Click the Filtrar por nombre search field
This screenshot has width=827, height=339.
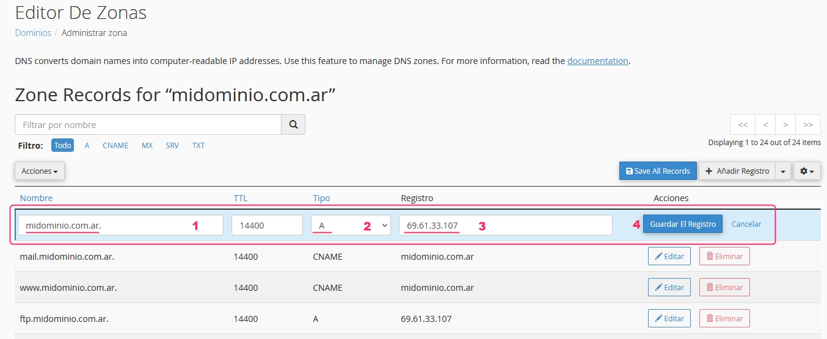tap(148, 124)
